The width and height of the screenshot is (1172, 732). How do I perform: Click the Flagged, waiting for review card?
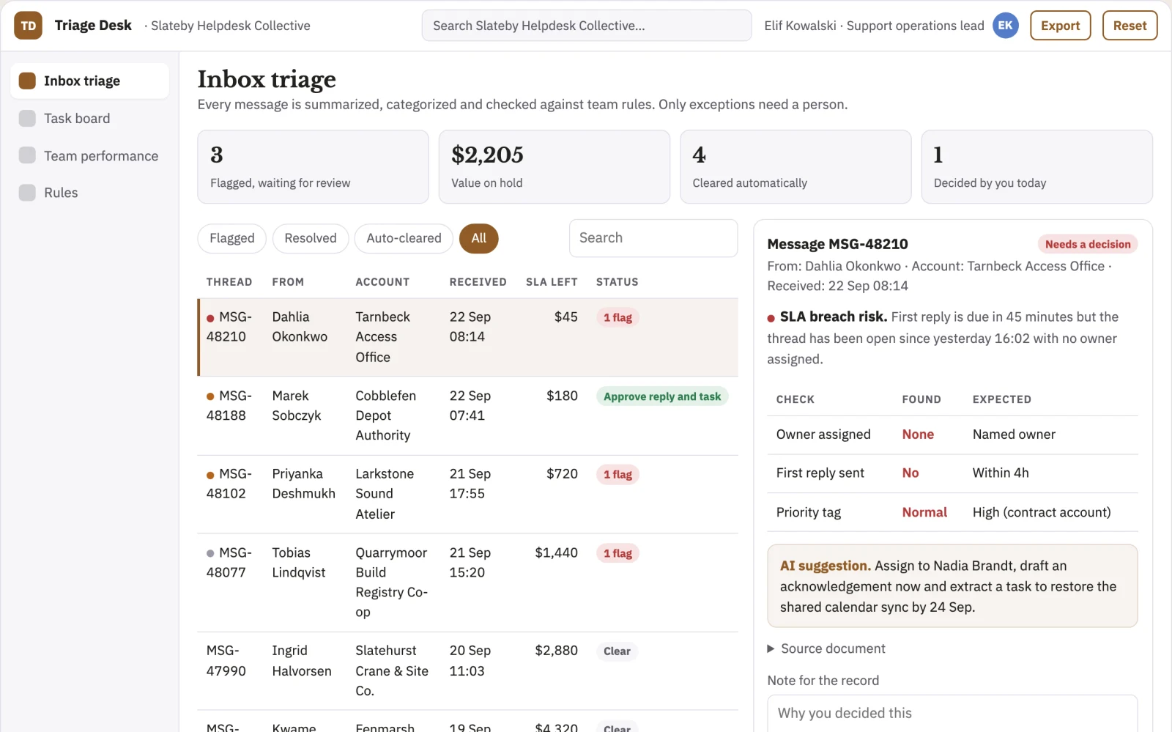click(x=313, y=167)
